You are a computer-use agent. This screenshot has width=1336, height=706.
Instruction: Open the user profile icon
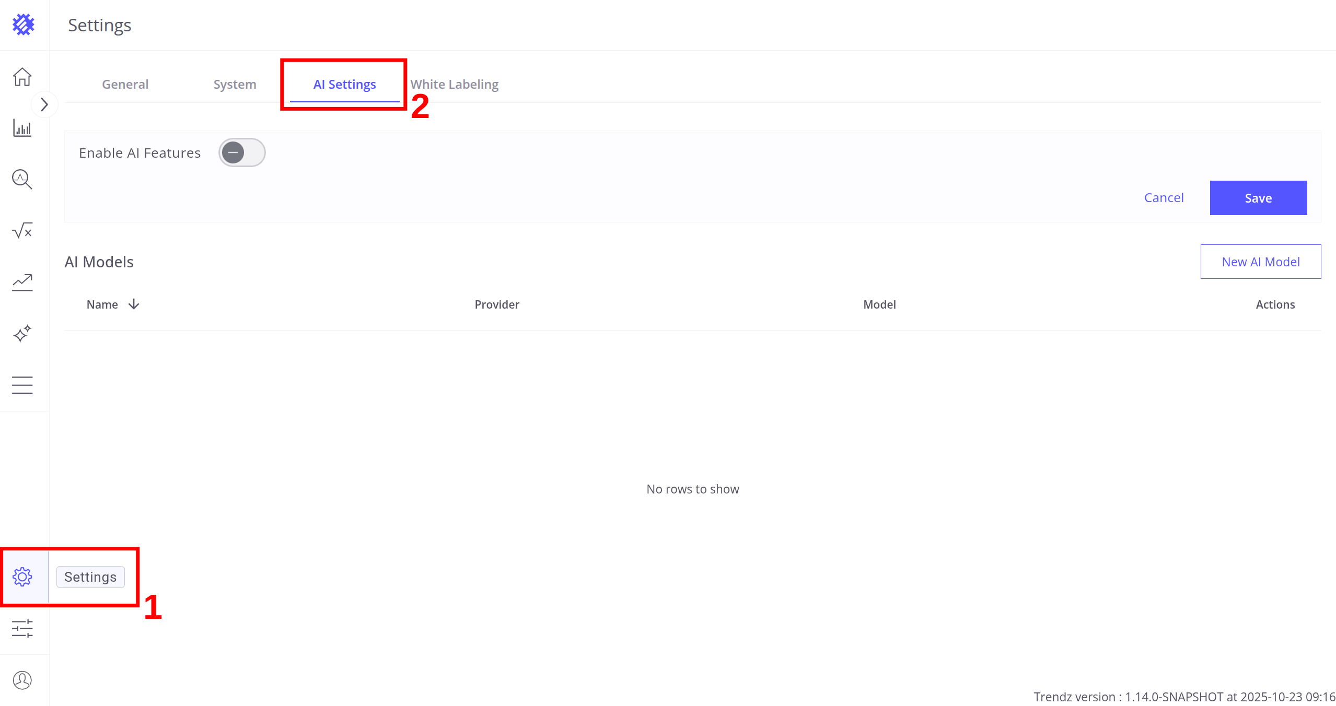[x=22, y=680]
